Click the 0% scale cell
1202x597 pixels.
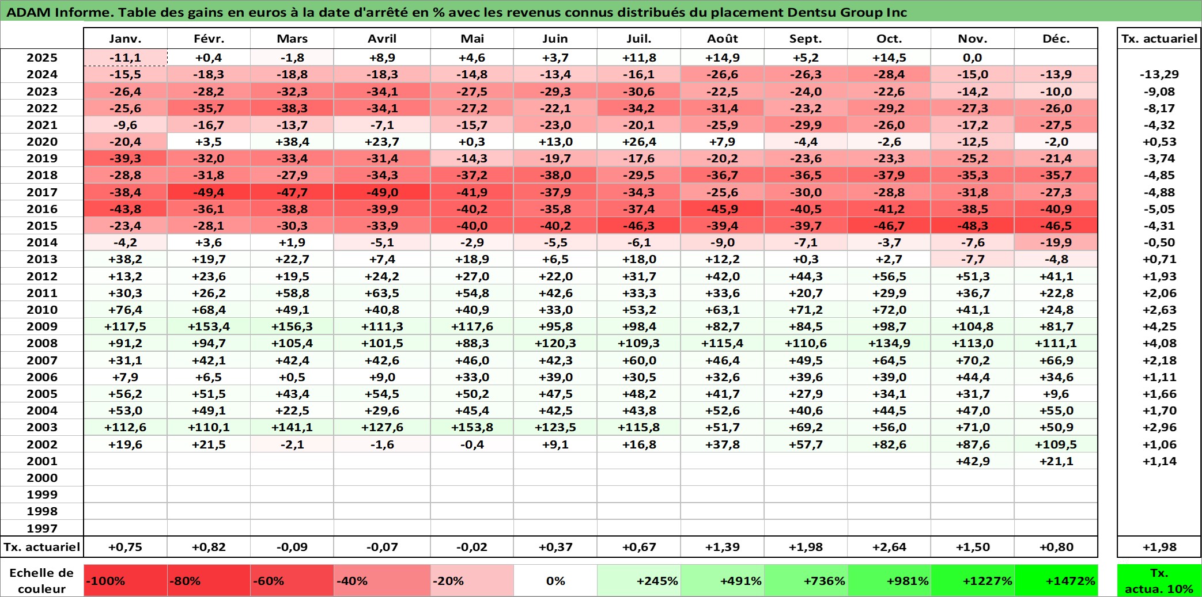click(x=555, y=580)
